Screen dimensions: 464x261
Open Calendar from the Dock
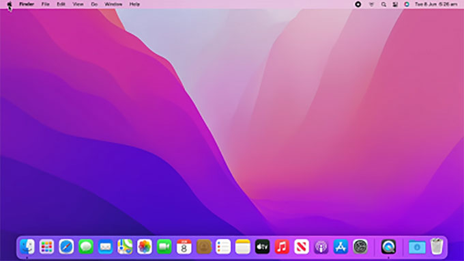(x=184, y=247)
